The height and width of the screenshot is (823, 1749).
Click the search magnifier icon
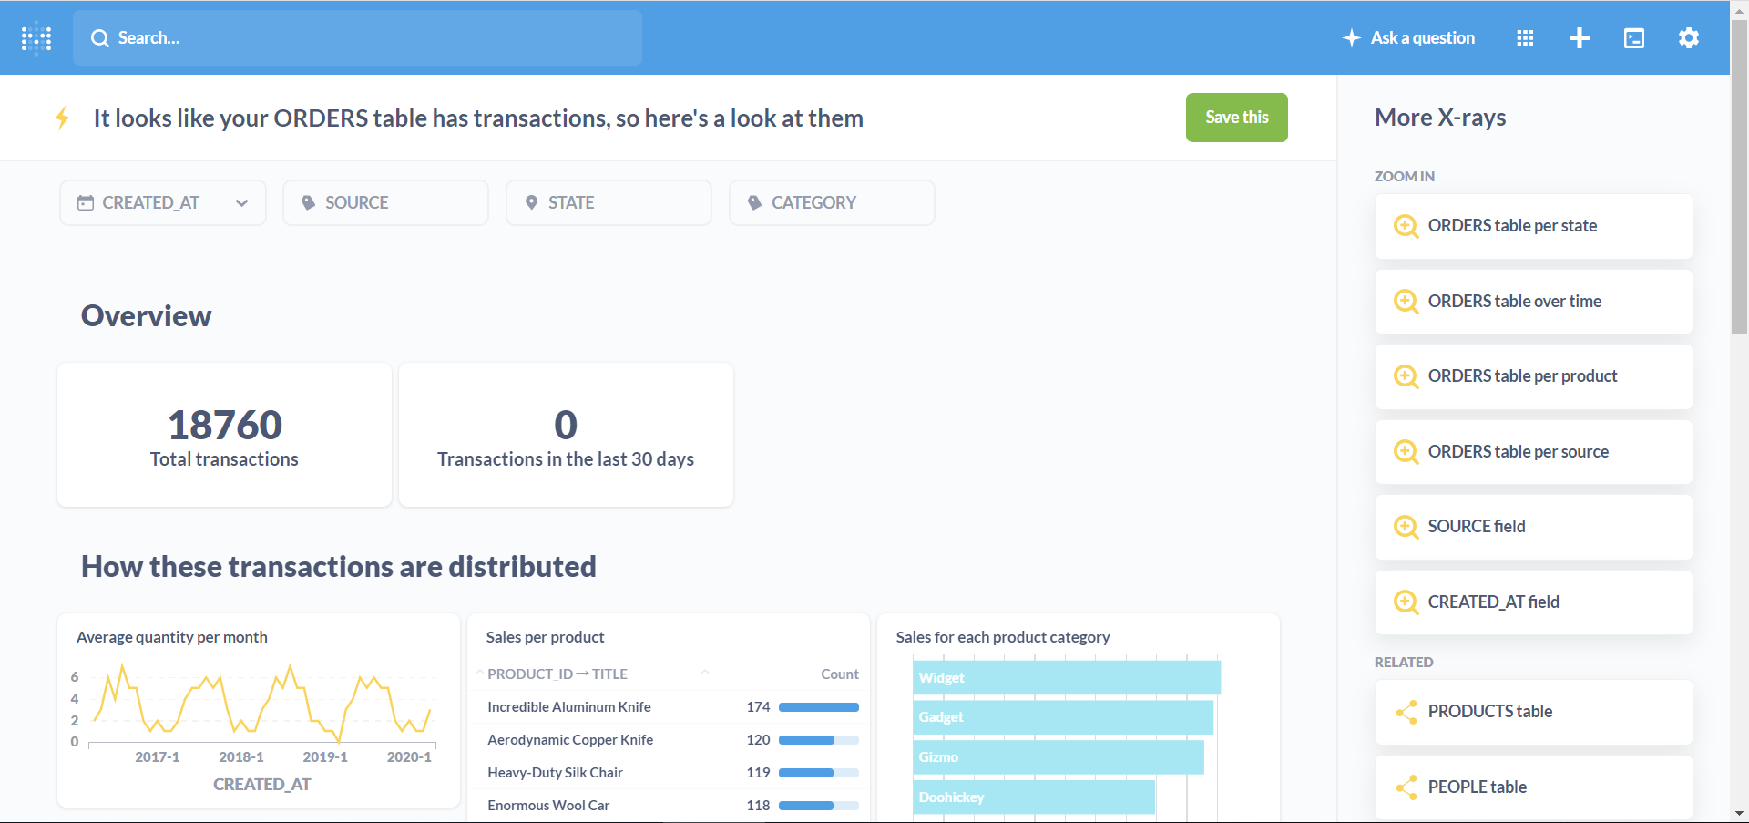100,37
